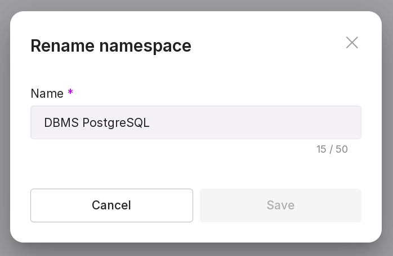
Task: Click the empty area right of 'DBMS PostgreSQL'
Action: coord(253,122)
